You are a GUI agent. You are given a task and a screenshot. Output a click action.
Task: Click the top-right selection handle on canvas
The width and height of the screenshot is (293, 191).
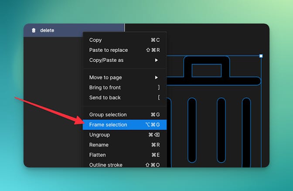pos(261,56)
